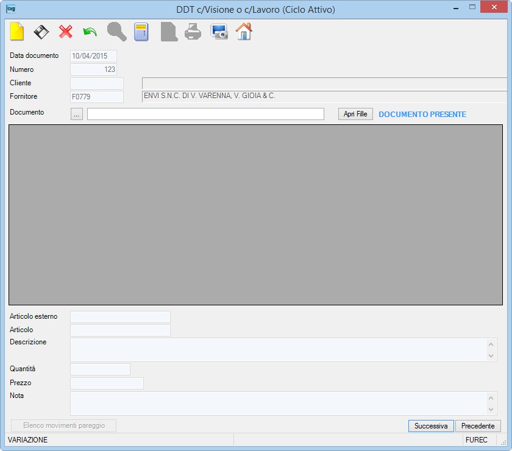Screen dimensions: 512x451
Task: Click the Nota scroll up arrow
Action: pos(491,398)
